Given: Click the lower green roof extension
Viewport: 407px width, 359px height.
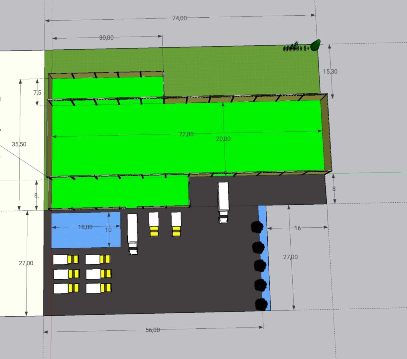Looking at the screenshot, I should click(120, 192).
